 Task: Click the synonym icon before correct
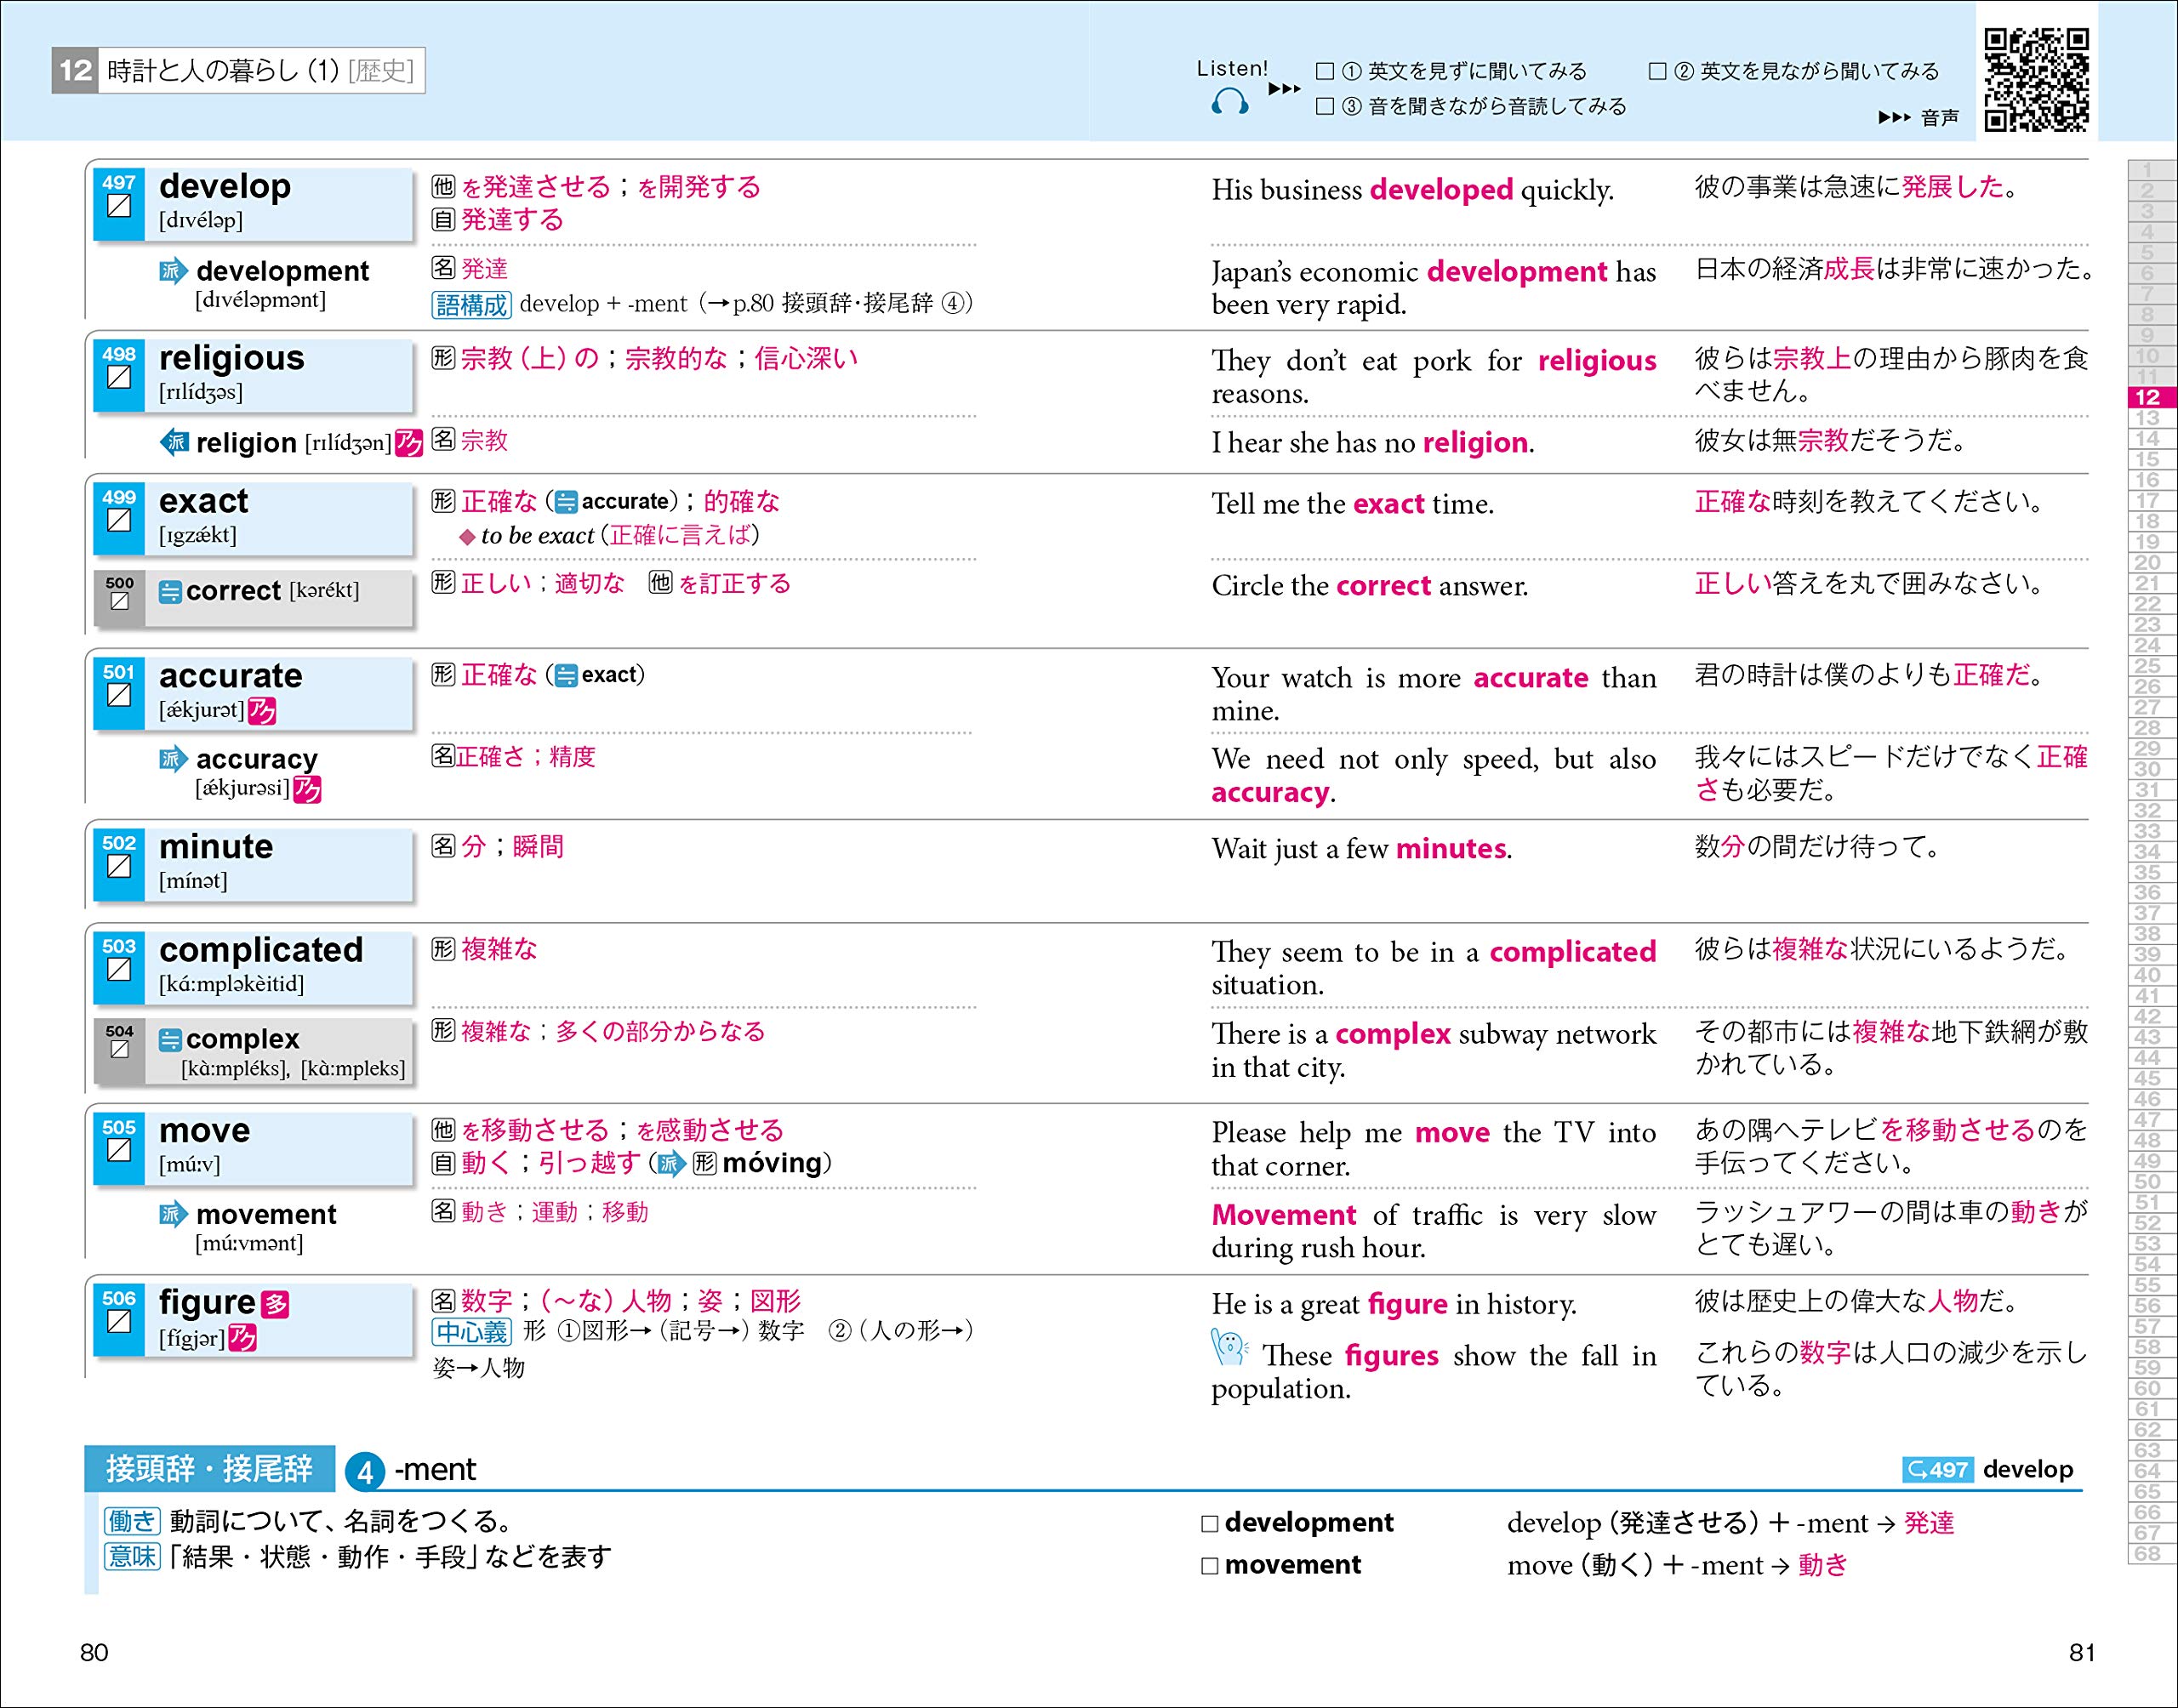click(x=171, y=592)
